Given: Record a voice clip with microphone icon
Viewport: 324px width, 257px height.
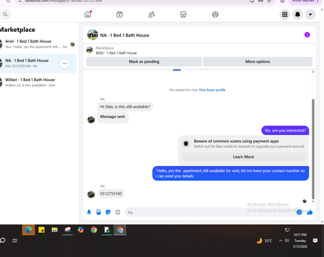Looking at the screenshot, I should click(89, 212).
